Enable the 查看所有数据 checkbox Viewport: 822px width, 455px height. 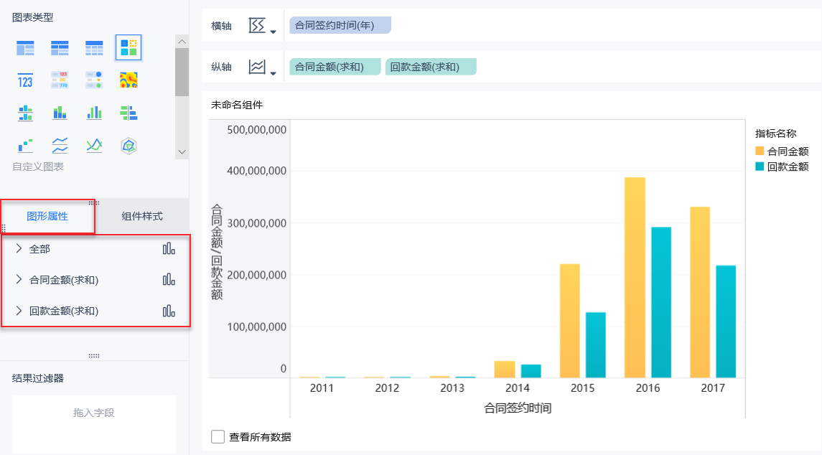point(218,436)
